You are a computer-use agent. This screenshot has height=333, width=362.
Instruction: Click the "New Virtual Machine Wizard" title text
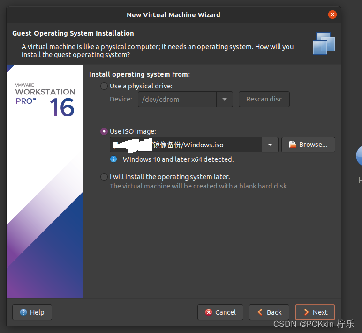pos(173,15)
